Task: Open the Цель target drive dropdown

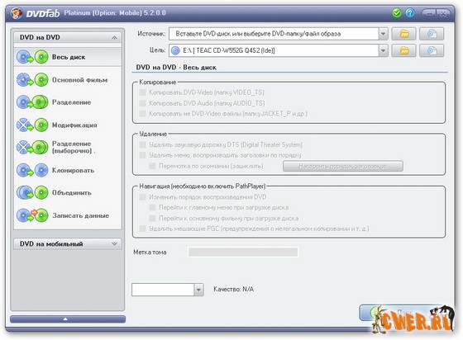Action: 383,50
